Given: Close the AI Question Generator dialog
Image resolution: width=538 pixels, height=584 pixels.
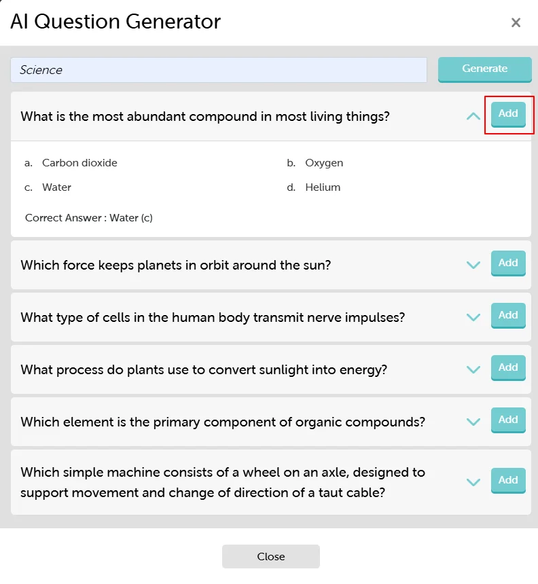Looking at the screenshot, I should (516, 22).
